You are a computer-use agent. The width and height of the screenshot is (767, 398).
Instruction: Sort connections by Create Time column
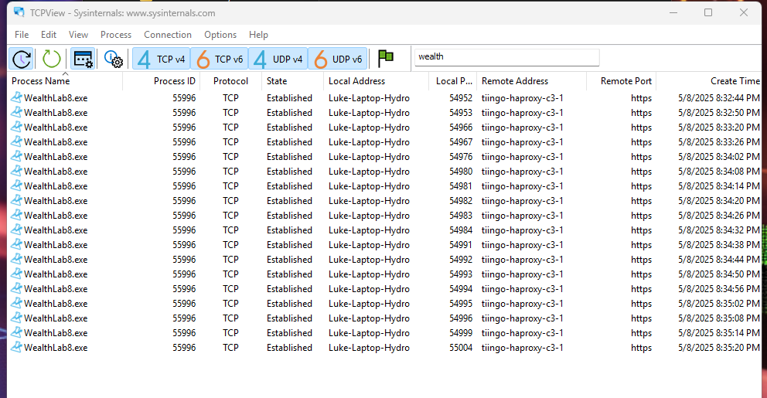click(735, 81)
